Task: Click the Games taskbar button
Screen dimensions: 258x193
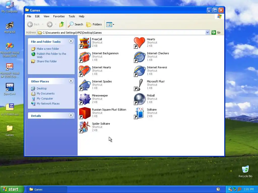Action: [x=47, y=189]
